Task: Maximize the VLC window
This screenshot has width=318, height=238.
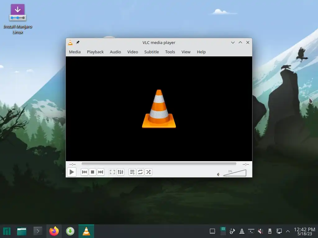Action: pyautogui.click(x=240, y=42)
